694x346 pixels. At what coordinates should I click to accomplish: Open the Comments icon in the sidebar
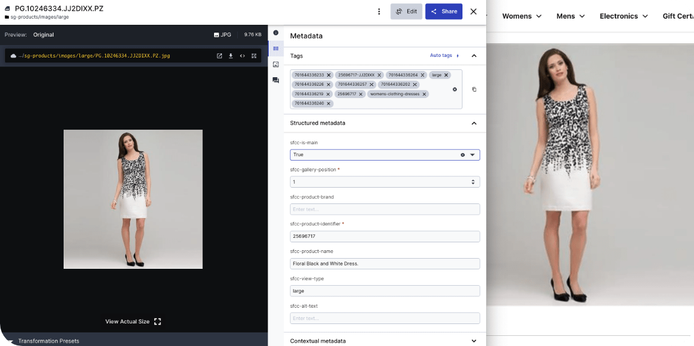[275, 81]
